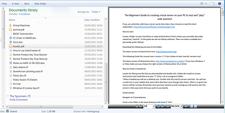Click the zoom out minus icon

point(186,106)
